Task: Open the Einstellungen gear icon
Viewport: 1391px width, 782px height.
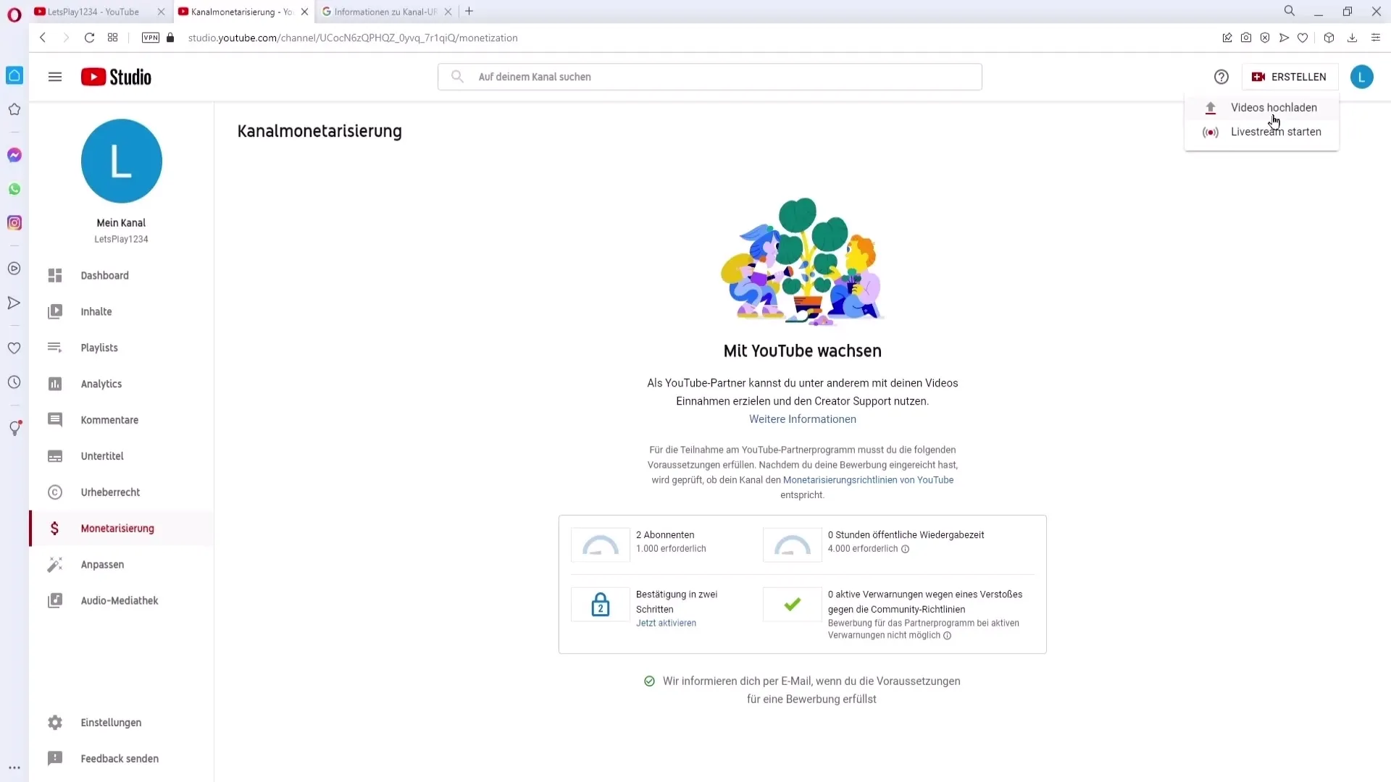Action: (55, 723)
